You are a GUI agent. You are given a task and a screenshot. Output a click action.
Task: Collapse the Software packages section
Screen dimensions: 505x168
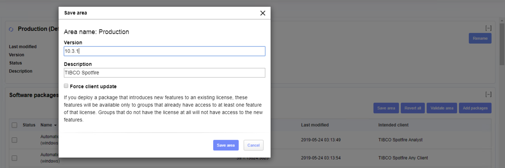488,94
